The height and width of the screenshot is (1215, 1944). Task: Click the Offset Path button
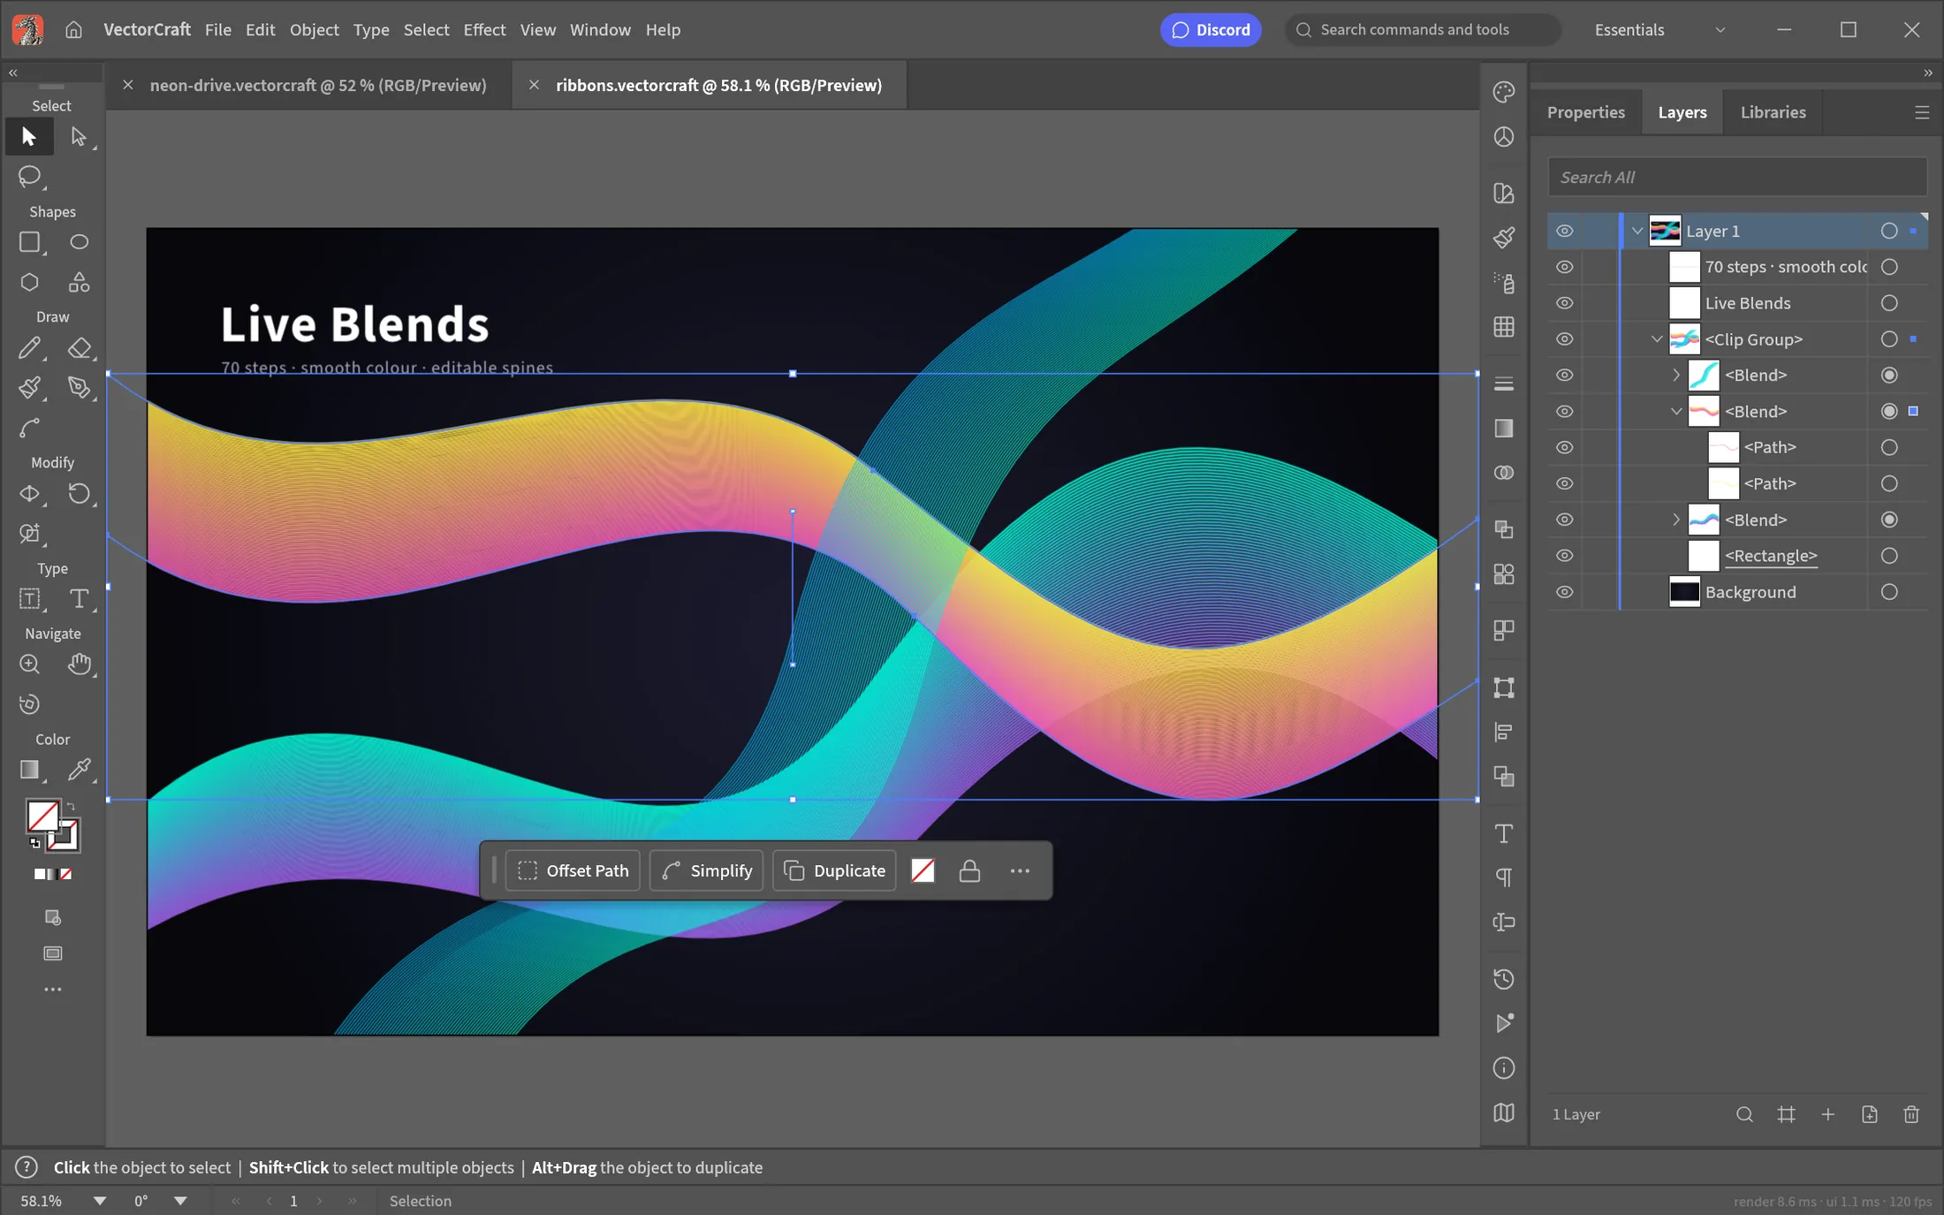(573, 871)
